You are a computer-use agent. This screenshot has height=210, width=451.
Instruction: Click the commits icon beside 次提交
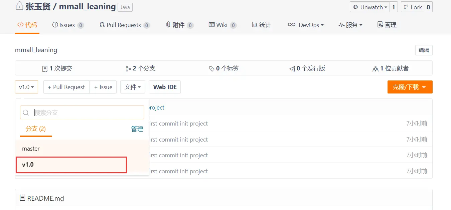point(45,69)
